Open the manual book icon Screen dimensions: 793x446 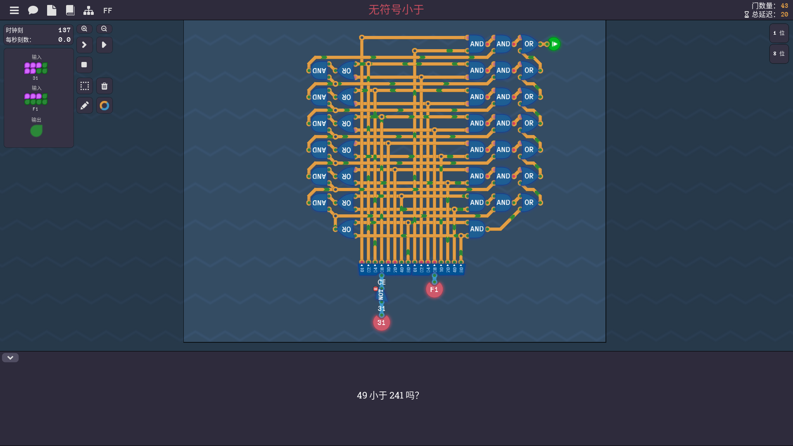coord(70,10)
